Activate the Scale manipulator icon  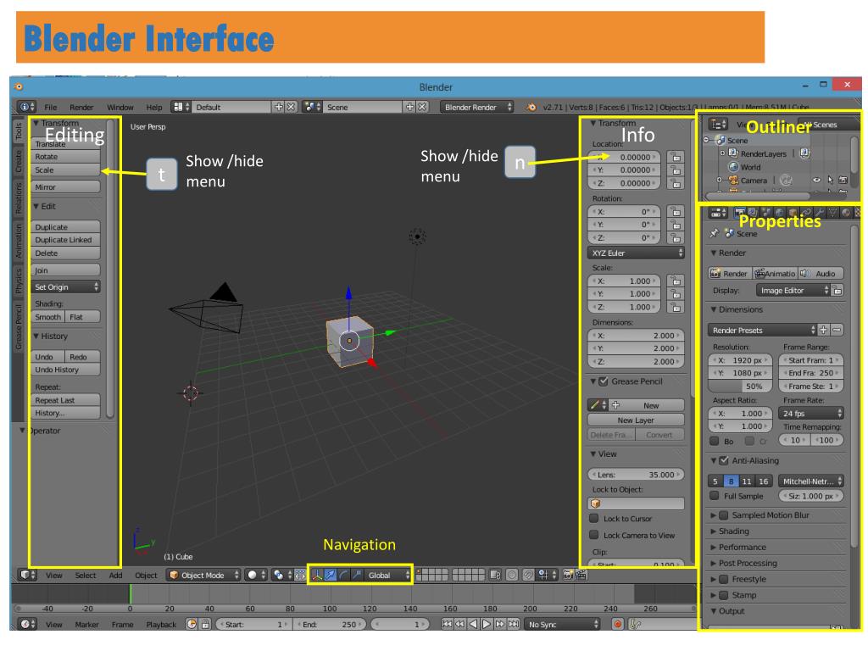click(x=356, y=574)
